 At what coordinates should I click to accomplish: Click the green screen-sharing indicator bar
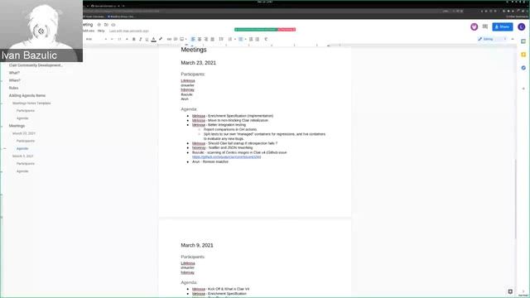(256, 30)
